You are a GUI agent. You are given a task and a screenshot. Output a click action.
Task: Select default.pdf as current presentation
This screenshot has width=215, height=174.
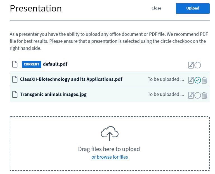tap(198, 65)
